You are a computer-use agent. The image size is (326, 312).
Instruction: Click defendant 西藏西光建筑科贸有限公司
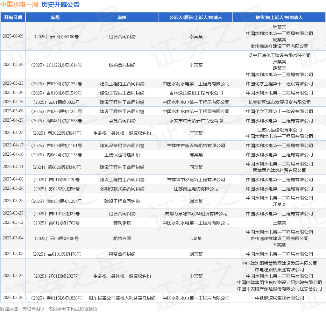pos(280,170)
